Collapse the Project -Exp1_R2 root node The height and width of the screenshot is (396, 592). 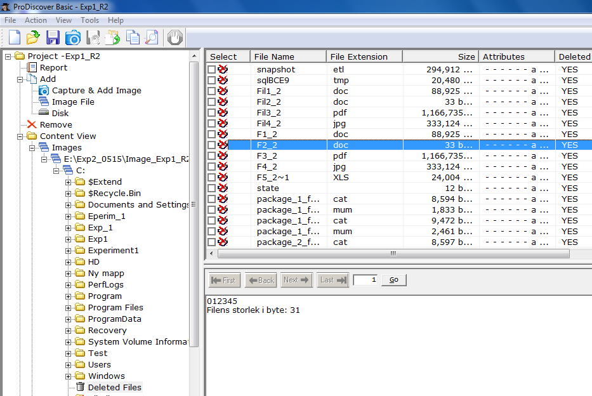(8, 56)
